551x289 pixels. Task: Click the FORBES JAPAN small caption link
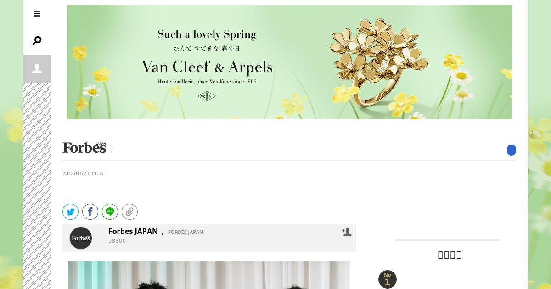[x=186, y=232]
